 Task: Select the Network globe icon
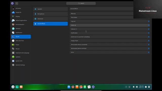pos(13,29)
